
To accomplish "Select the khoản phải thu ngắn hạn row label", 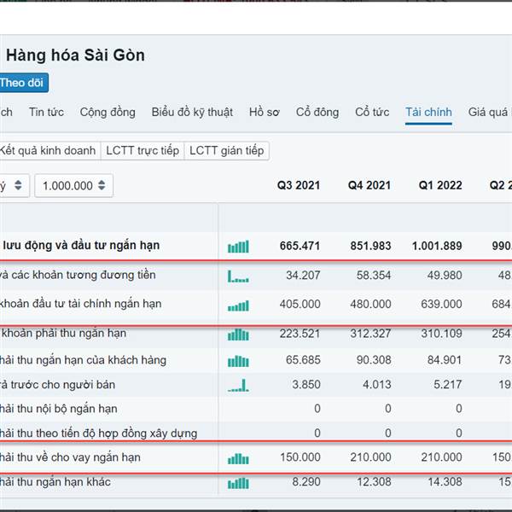I will click(x=64, y=333).
